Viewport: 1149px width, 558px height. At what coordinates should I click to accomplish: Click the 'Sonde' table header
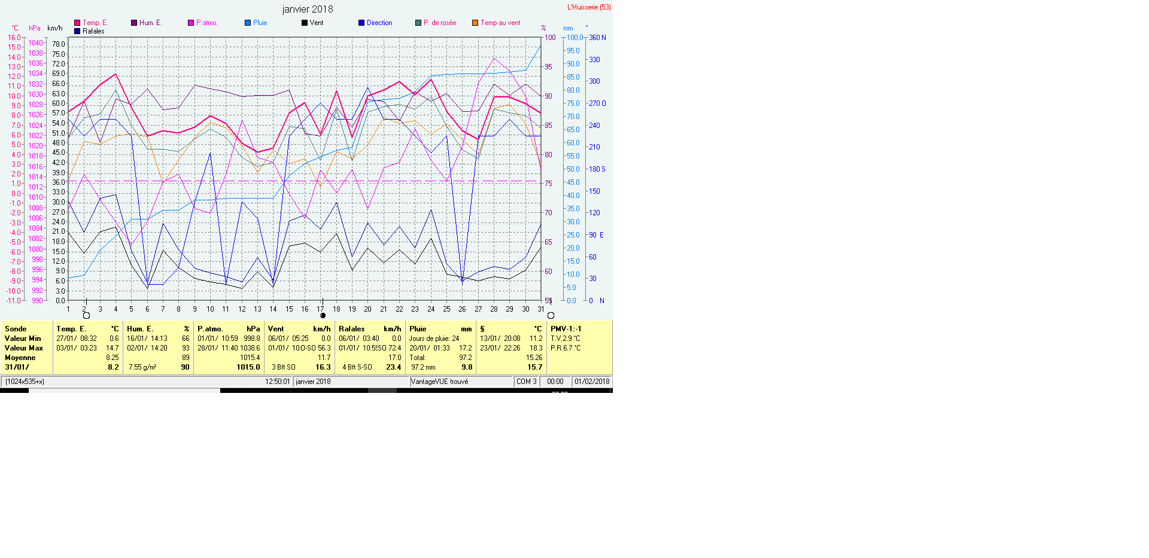(x=16, y=329)
